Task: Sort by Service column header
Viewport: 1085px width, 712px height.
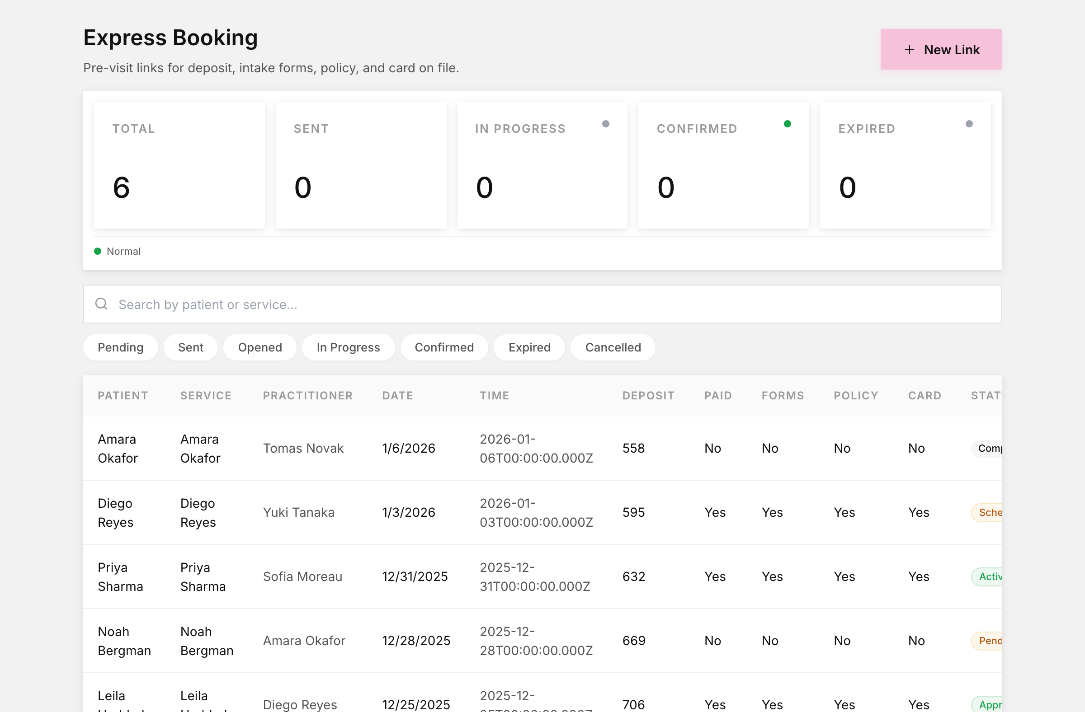Action: coord(206,395)
